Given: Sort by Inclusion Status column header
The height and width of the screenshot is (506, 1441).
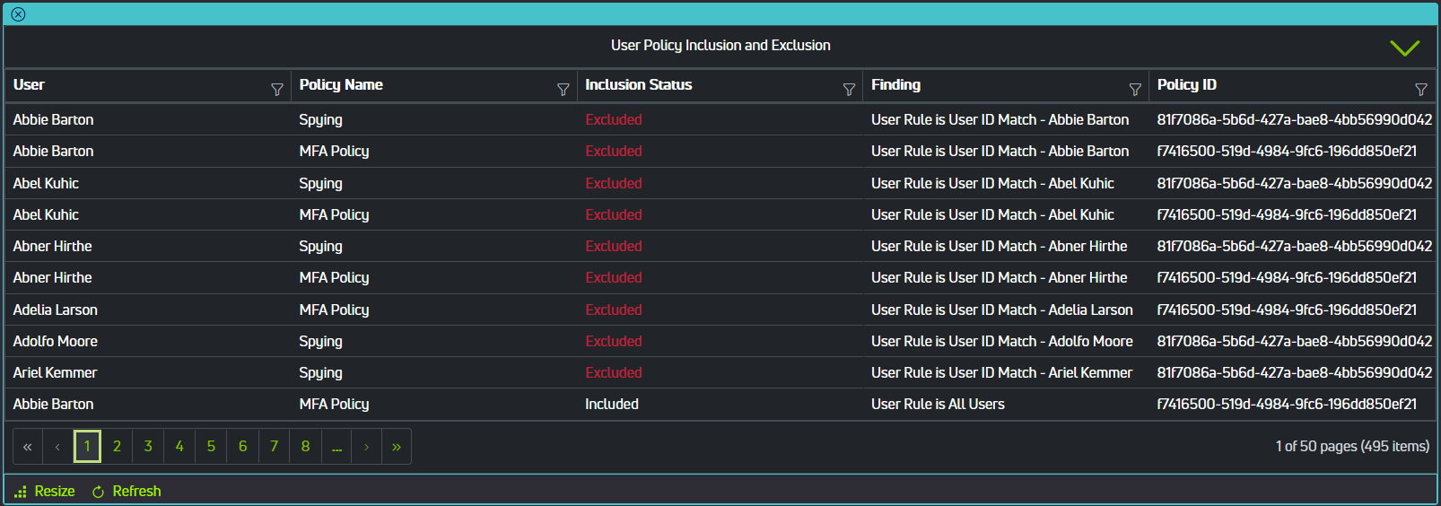Looking at the screenshot, I should click(x=638, y=85).
